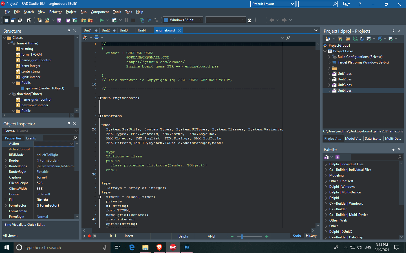
Task: Pin the Projects panel
Action: [393, 31]
